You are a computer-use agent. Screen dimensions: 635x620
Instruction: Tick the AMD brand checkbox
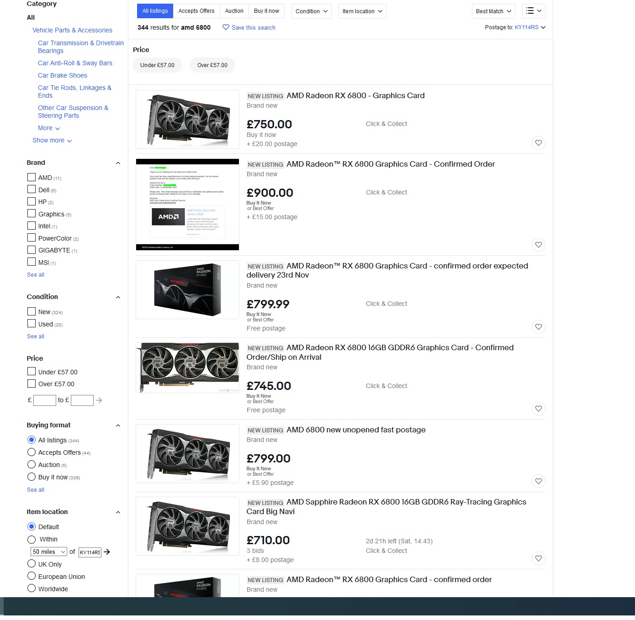[32, 177]
